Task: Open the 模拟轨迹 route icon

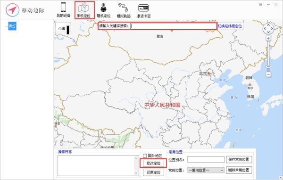Action: click(123, 8)
